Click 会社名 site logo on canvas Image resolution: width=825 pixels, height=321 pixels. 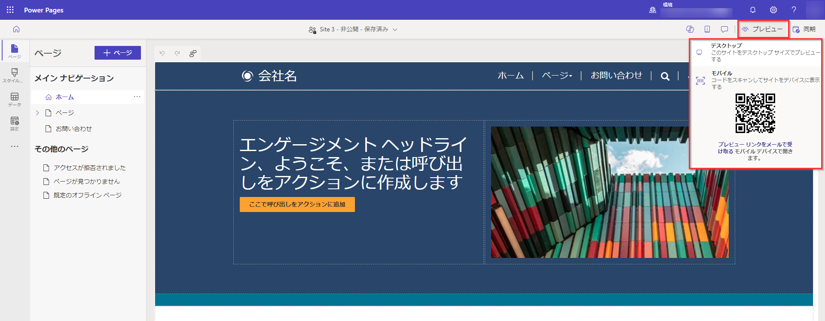[269, 76]
